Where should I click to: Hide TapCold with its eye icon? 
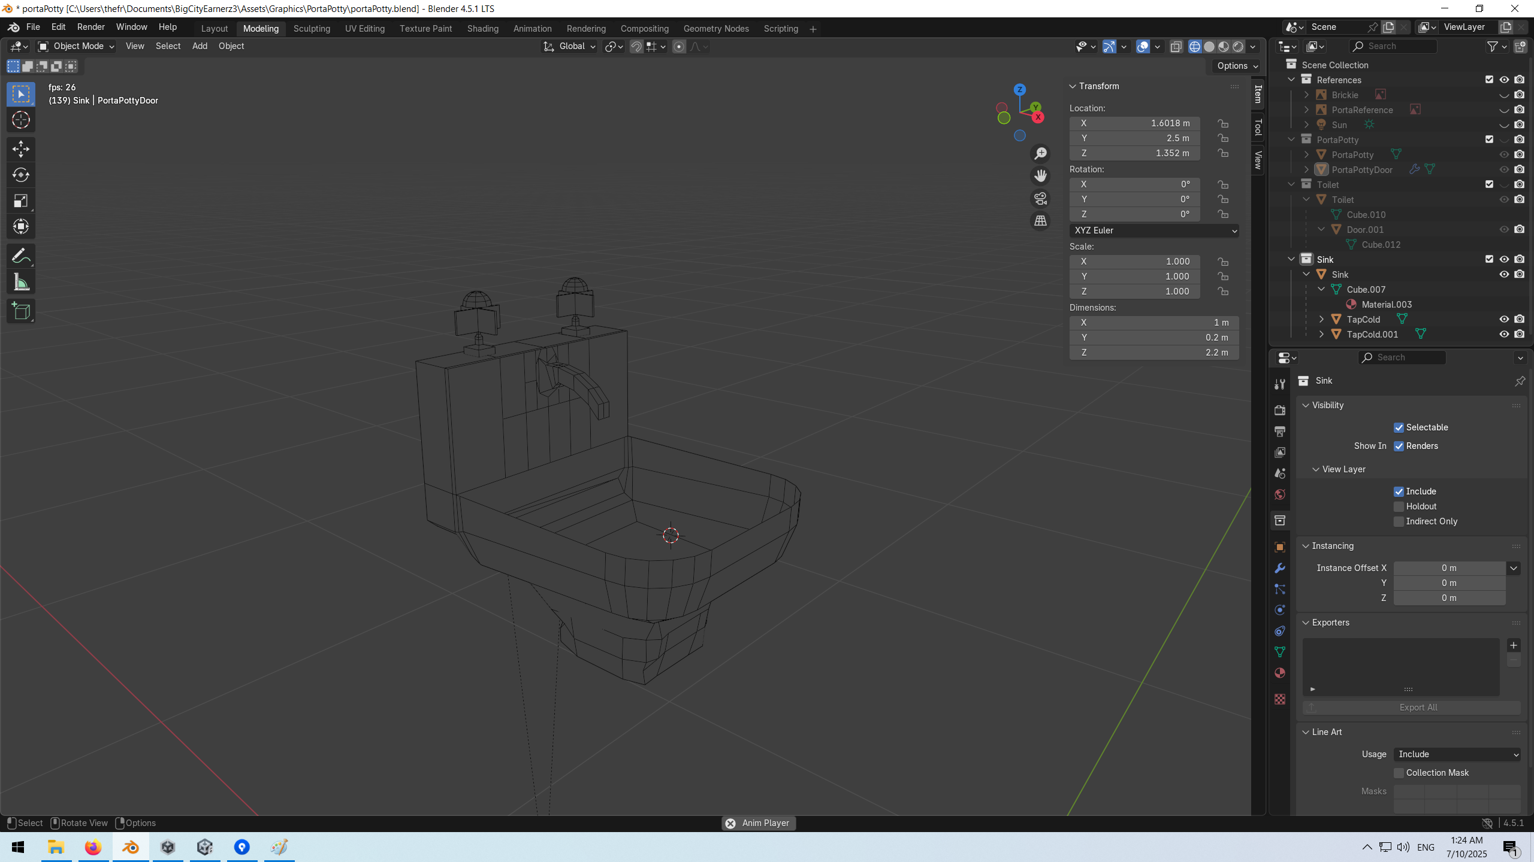tap(1503, 319)
